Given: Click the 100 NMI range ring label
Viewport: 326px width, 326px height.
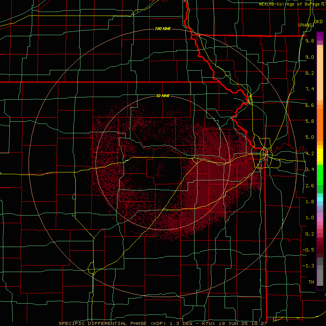Looking at the screenshot, I should coord(163,29).
